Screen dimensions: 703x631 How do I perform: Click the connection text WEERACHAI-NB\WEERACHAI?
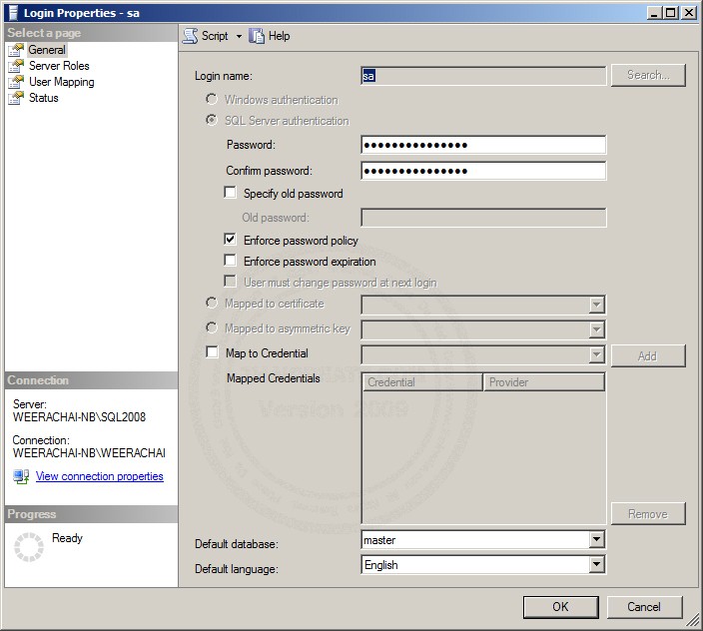click(89, 453)
